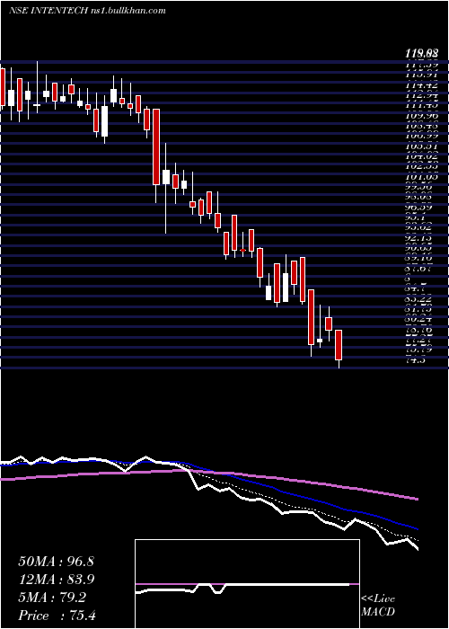Click the 83.22 price axis label
The width and height of the screenshot is (449, 629).
pyautogui.click(x=420, y=299)
